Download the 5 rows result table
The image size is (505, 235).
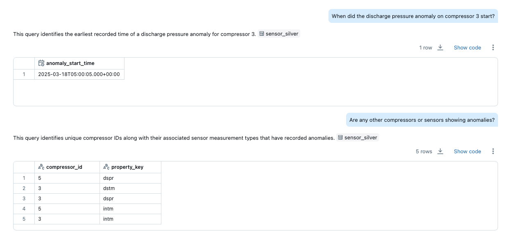[440, 151]
